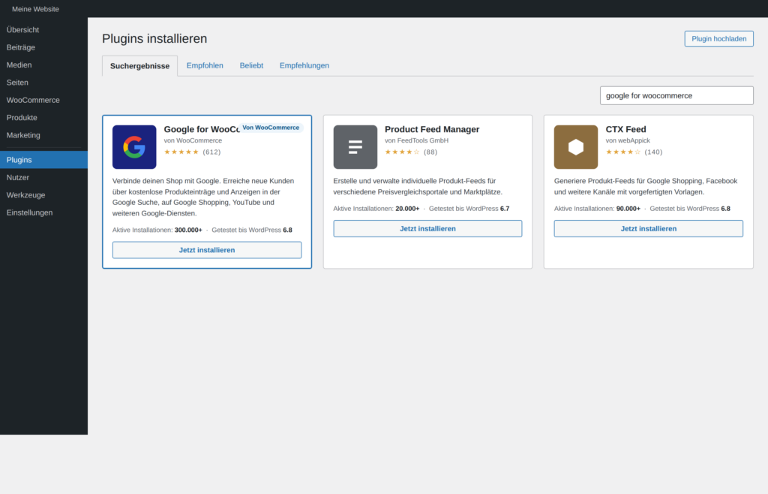Install the Google for WooCommerce plugin
Viewport: 768px width, 494px height.
point(207,250)
